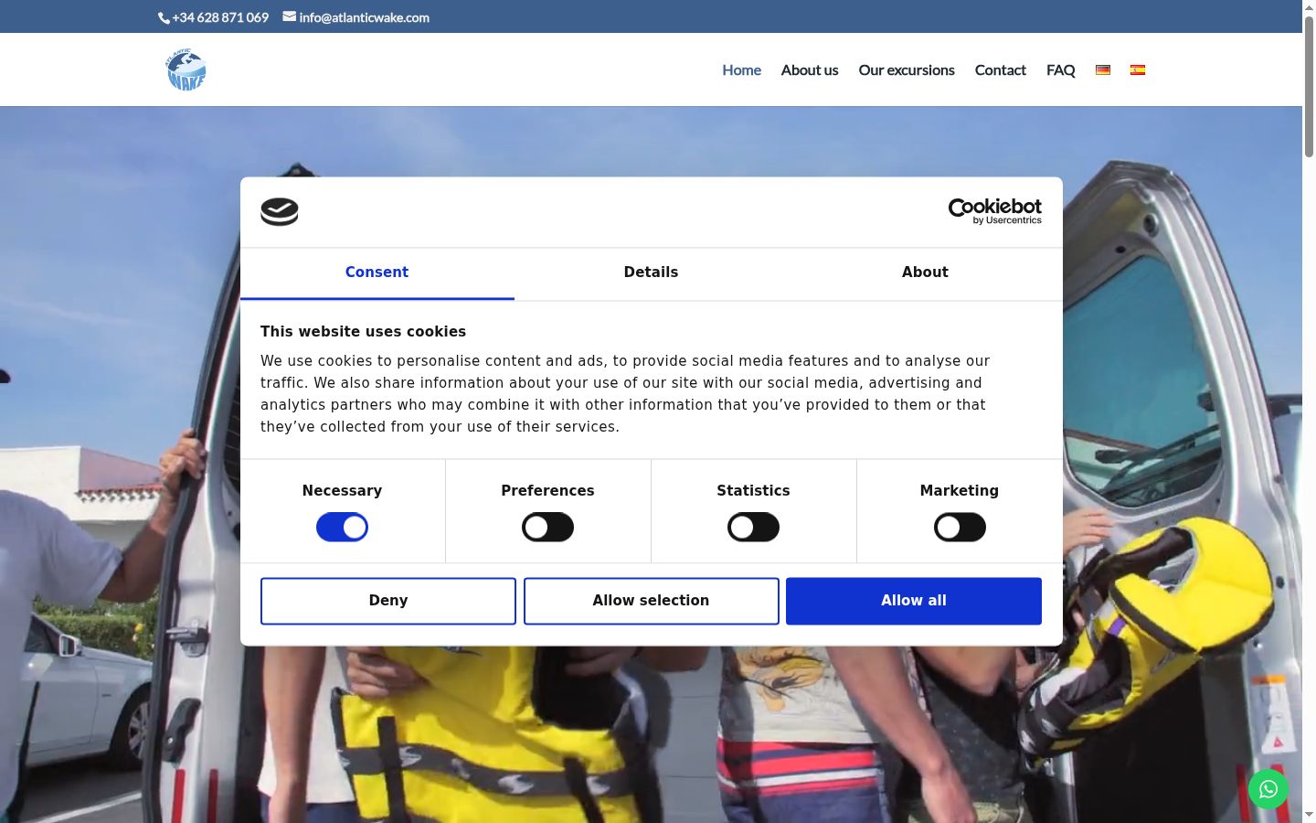Email info@atlanticwake.com

pyautogui.click(x=356, y=17)
